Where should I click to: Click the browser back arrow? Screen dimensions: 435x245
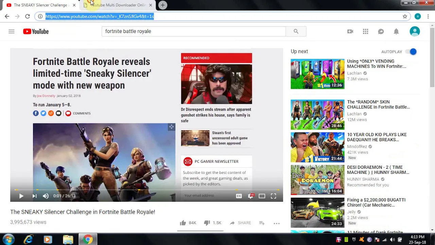pyautogui.click(x=7, y=16)
